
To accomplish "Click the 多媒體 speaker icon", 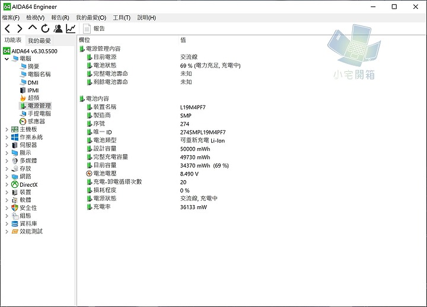I will pyautogui.click(x=15, y=161).
